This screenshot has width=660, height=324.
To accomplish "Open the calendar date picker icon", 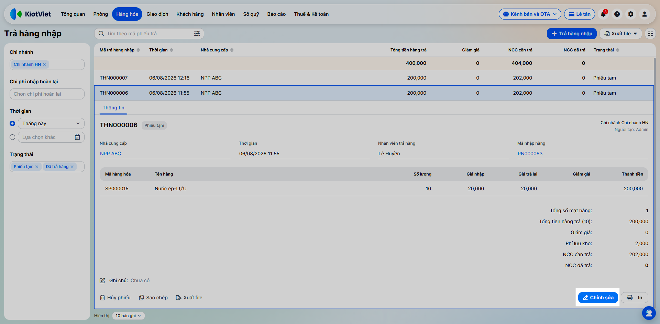I will [77, 137].
